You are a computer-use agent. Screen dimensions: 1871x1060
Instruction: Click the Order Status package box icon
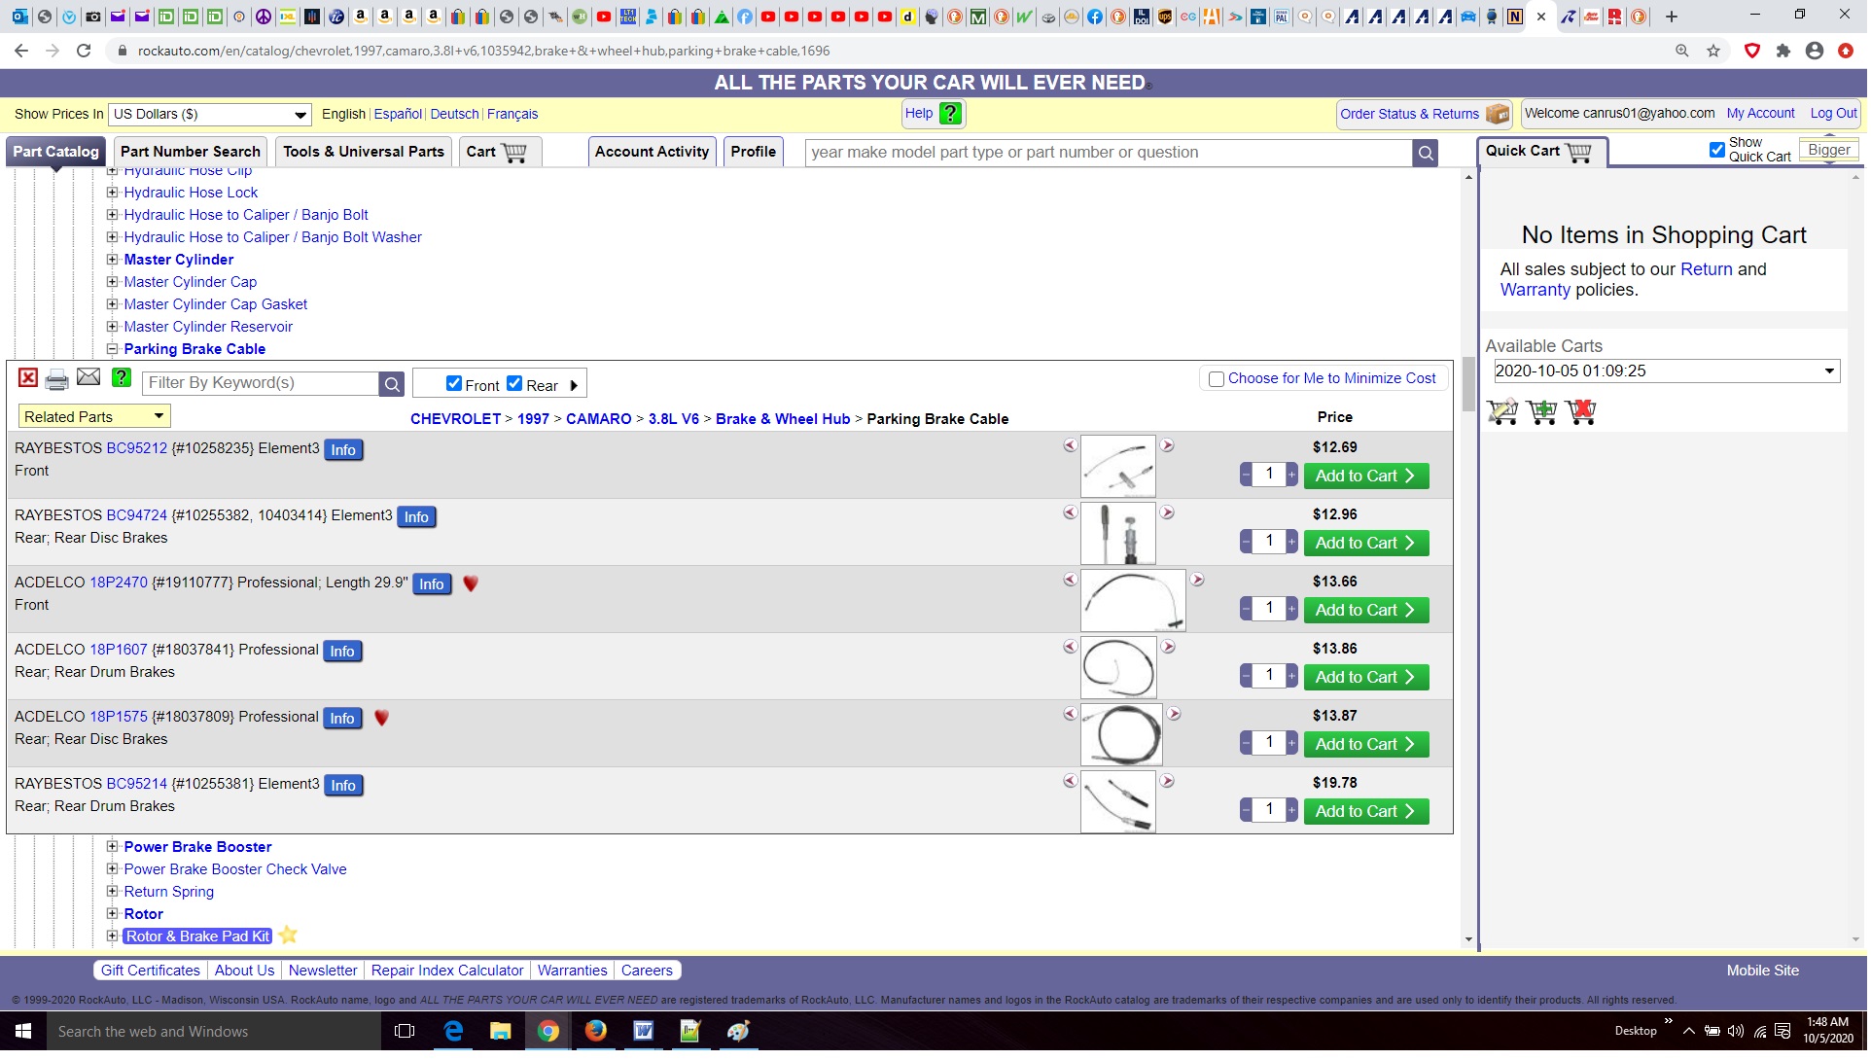click(1500, 115)
